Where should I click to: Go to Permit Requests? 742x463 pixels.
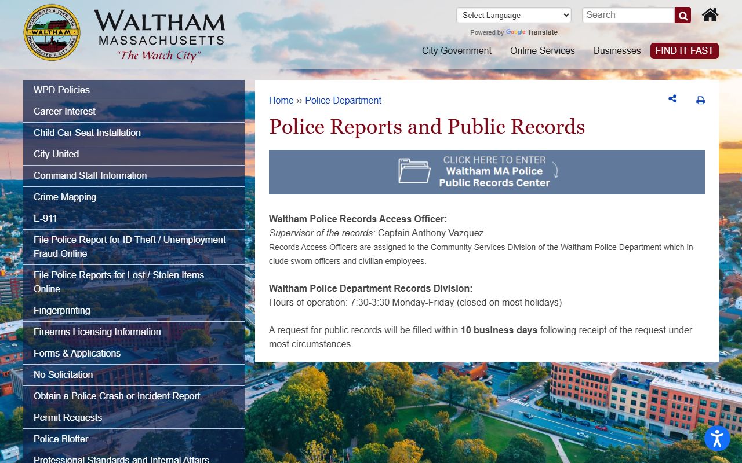coord(134,418)
